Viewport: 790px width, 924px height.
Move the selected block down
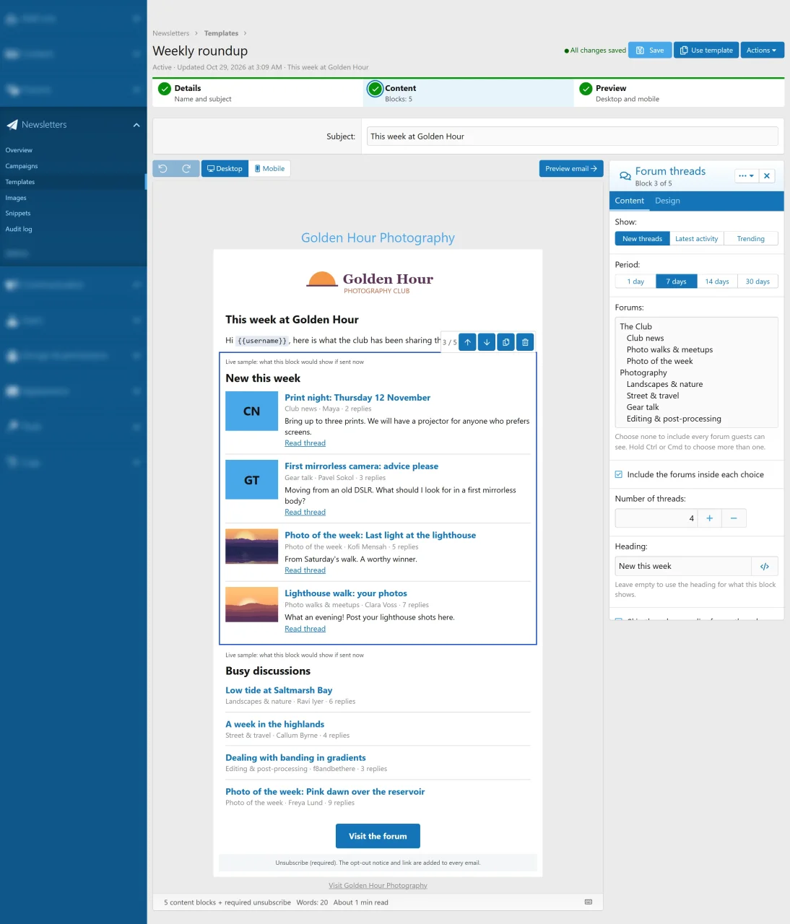(x=487, y=342)
